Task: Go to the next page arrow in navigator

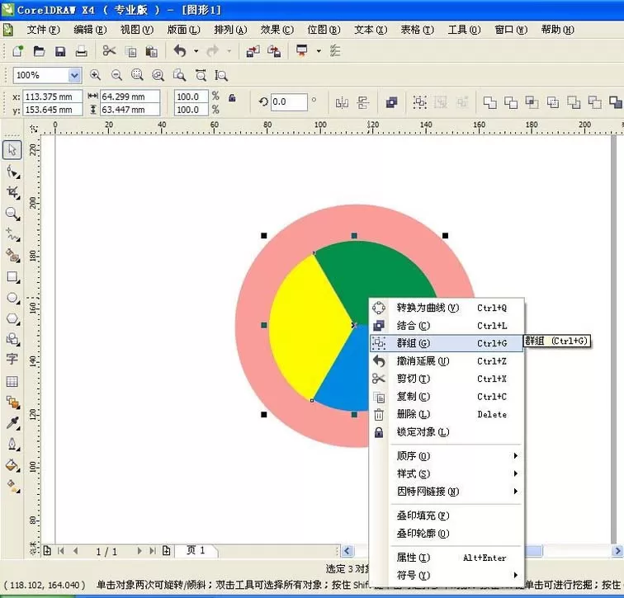Action: 139,551
